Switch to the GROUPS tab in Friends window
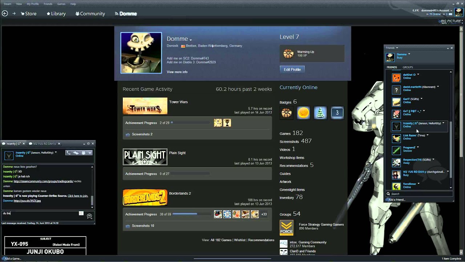465x262 pixels. pyautogui.click(x=408, y=67)
